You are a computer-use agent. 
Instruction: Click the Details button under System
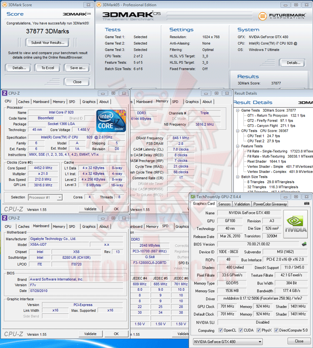tap(293, 63)
